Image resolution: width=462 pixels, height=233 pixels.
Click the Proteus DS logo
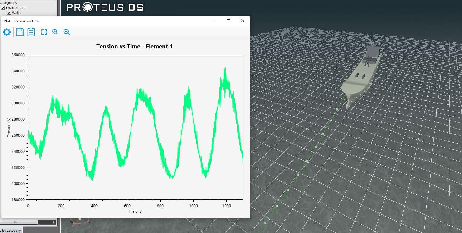coord(105,7)
